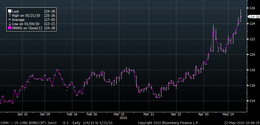Click the 114 price axis label

(x=252, y=101)
